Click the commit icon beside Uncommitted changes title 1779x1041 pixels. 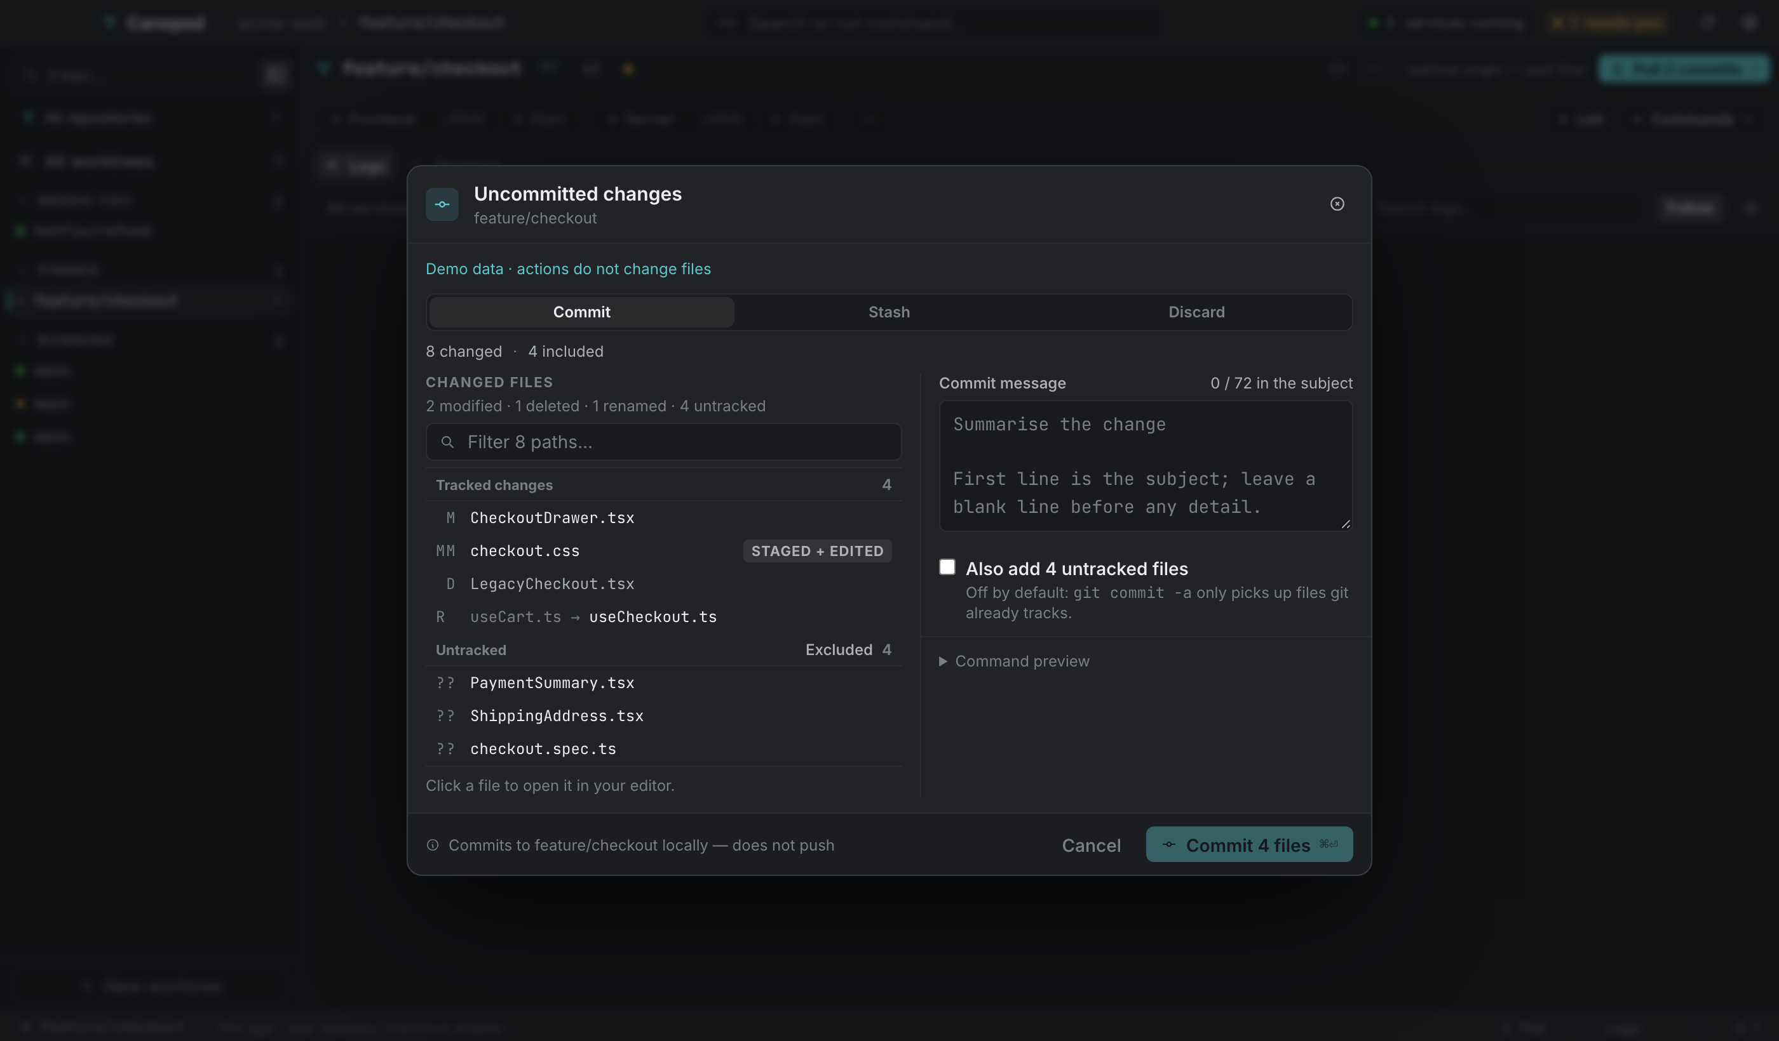(442, 204)
